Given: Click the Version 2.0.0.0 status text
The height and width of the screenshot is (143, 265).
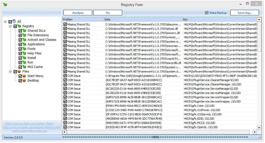Looking at the screenshot, I should [x=13, y=137].
